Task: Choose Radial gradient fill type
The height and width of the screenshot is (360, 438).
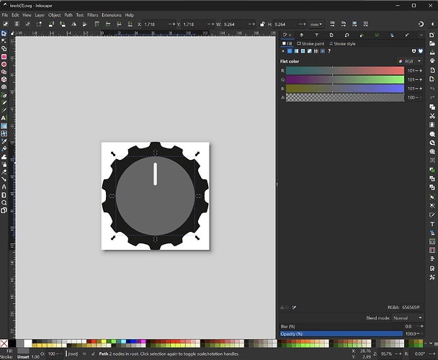Action: point(303,51)
